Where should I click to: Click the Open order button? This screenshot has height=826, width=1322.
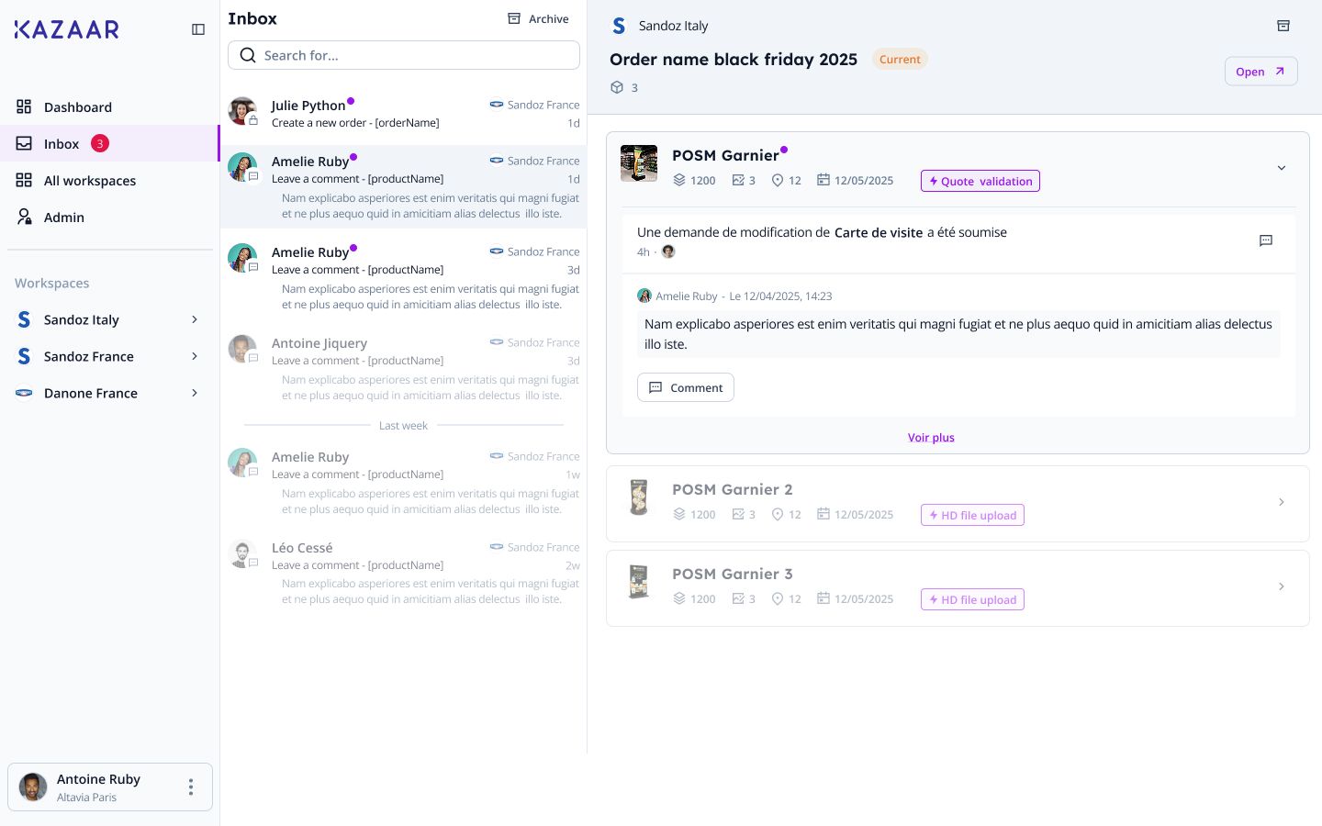point(1260,71)
